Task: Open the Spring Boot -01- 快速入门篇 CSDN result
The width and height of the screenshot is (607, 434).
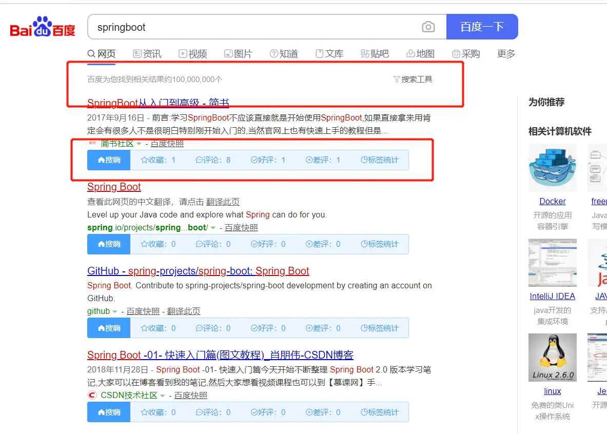Action: coord(220,355)
